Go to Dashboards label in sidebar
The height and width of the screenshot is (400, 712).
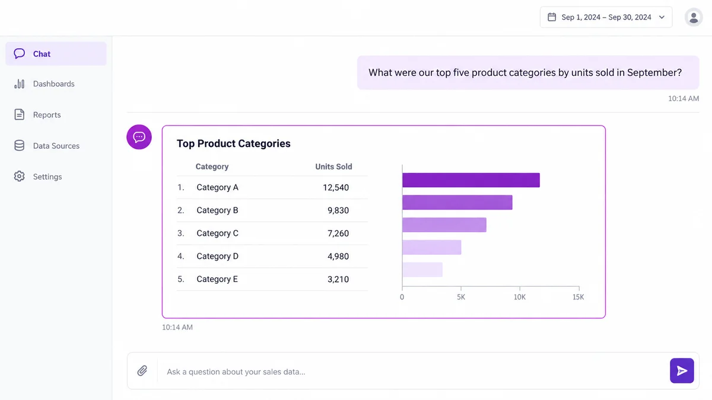coord(54,84)
